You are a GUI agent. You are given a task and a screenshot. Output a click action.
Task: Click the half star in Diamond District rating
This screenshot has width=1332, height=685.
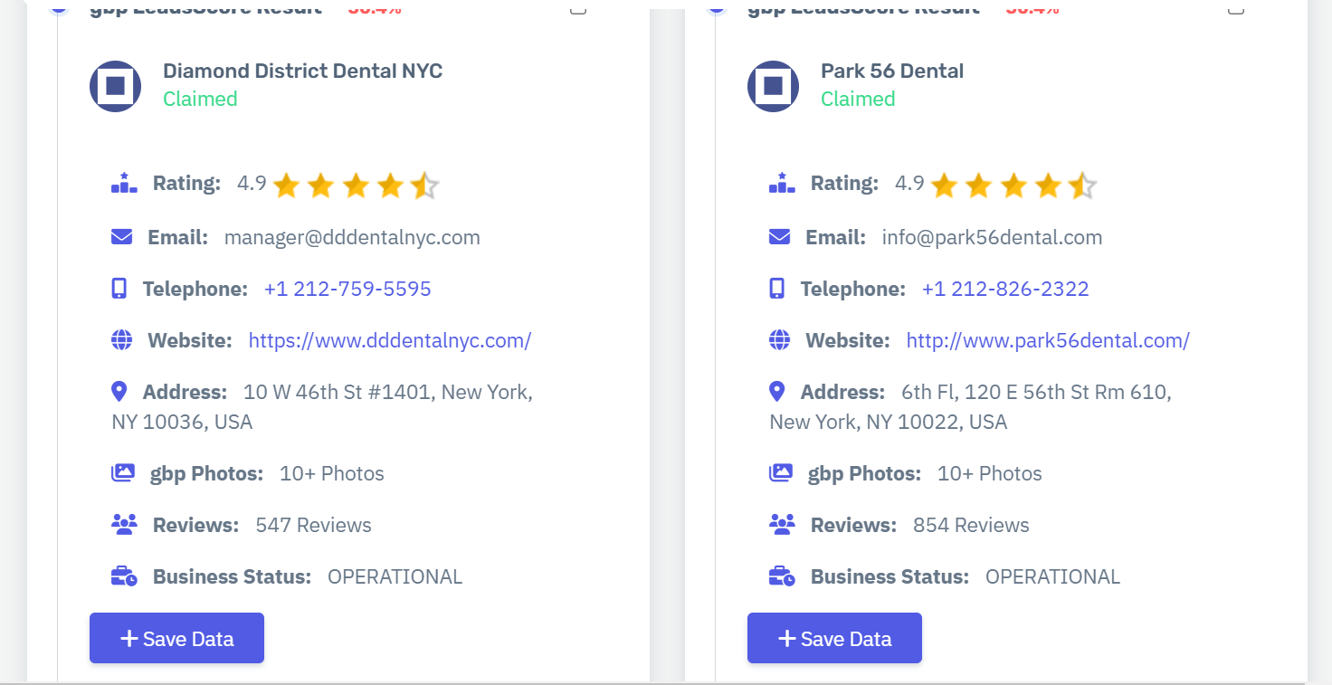tap(423, 186)
